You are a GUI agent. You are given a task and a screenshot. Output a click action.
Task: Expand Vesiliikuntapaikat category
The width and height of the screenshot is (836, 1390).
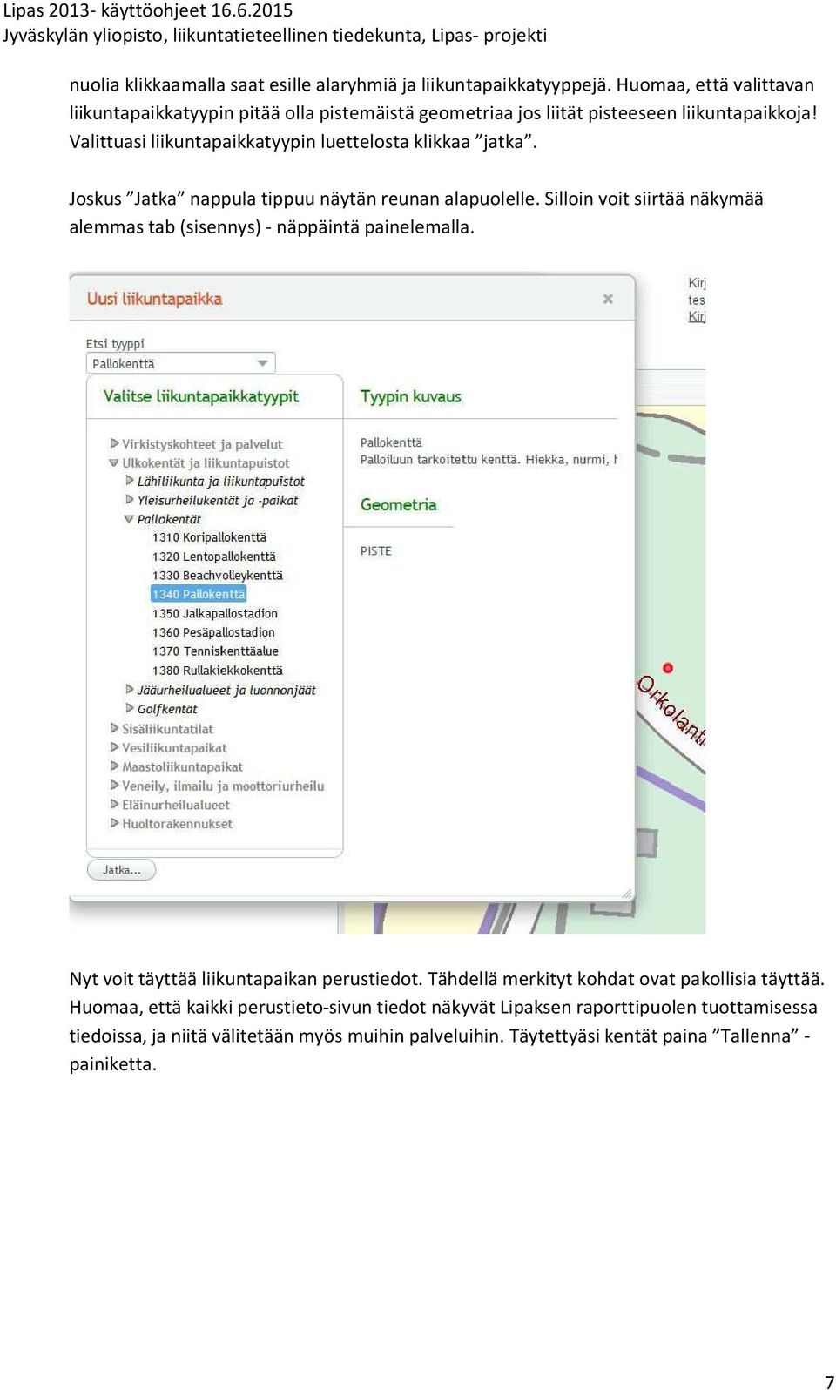[x=115, y=747]
